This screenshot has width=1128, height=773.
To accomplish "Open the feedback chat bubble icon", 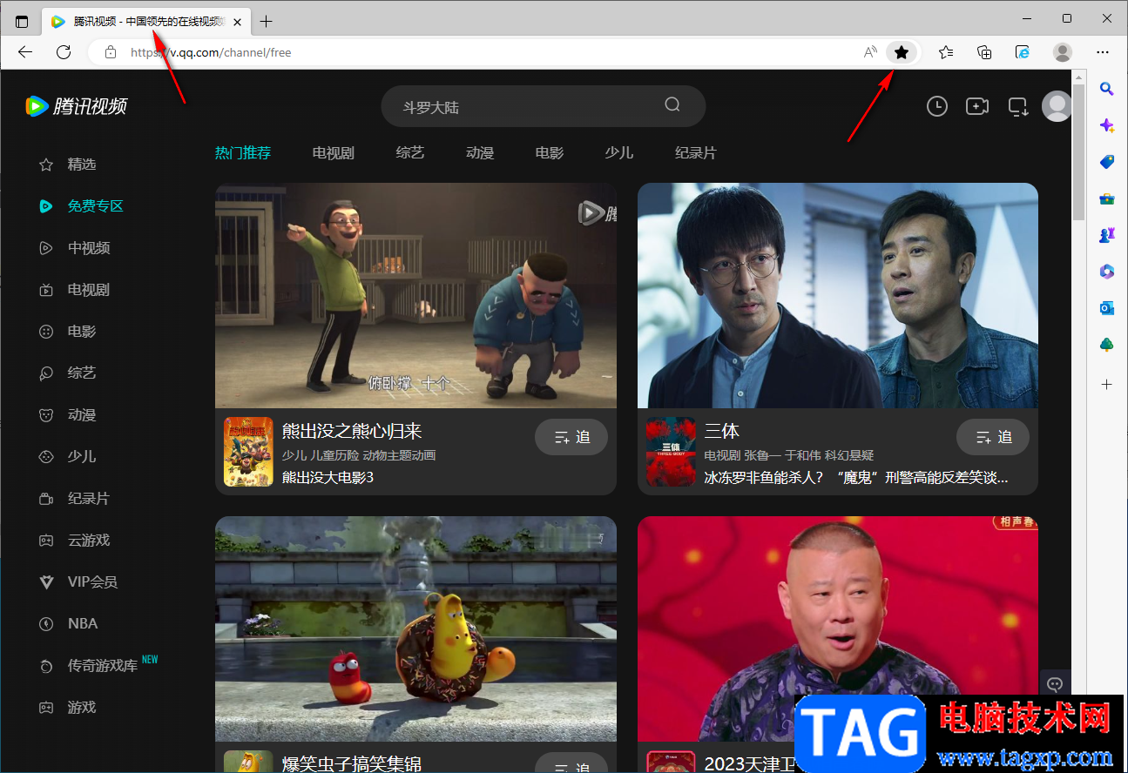I will tap(1055, 684).
